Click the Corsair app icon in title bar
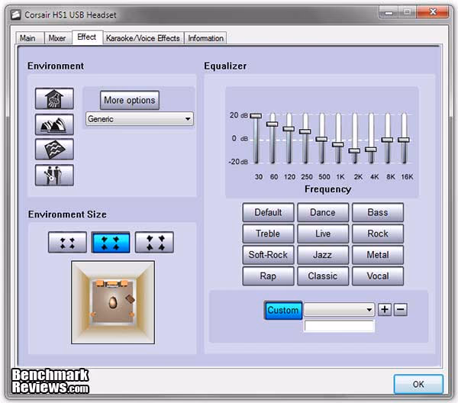Screen dimensions: 458x403 pos(16,15)
